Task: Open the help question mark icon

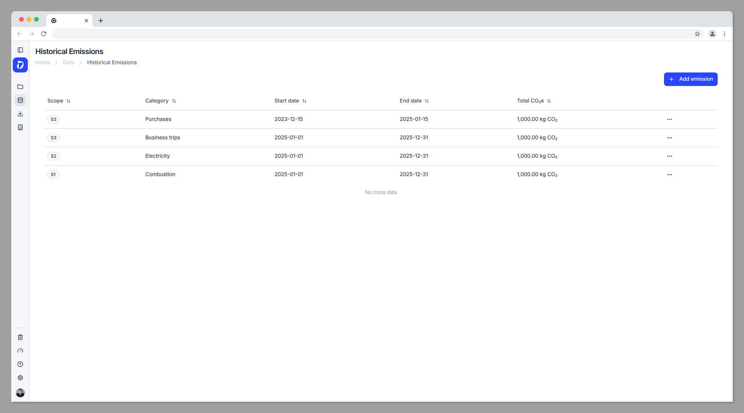Action: [20, 364]
